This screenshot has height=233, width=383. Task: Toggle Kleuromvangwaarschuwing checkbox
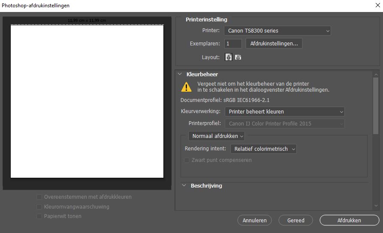[x=39, y=206]
